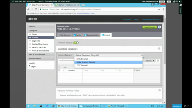The height and width of the screenshot is (108, 192).
Task: Click the END lab button
Action: [x=169, y=1]
